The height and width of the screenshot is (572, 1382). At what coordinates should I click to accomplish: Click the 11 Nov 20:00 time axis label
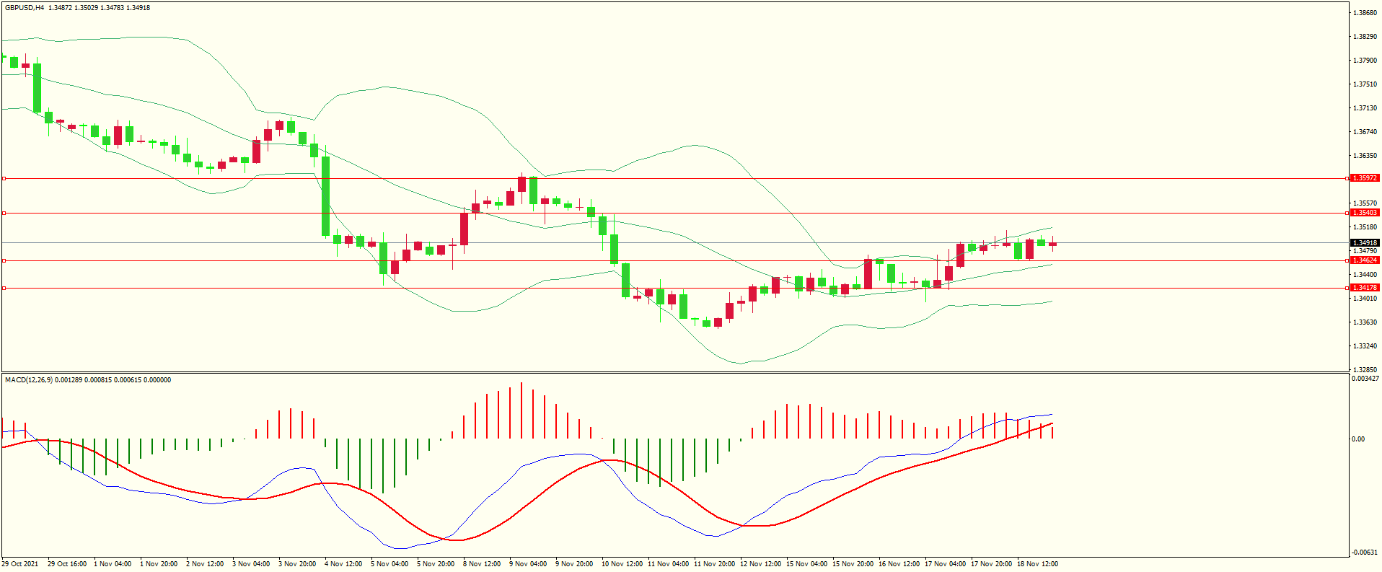(x=714, y=564)
